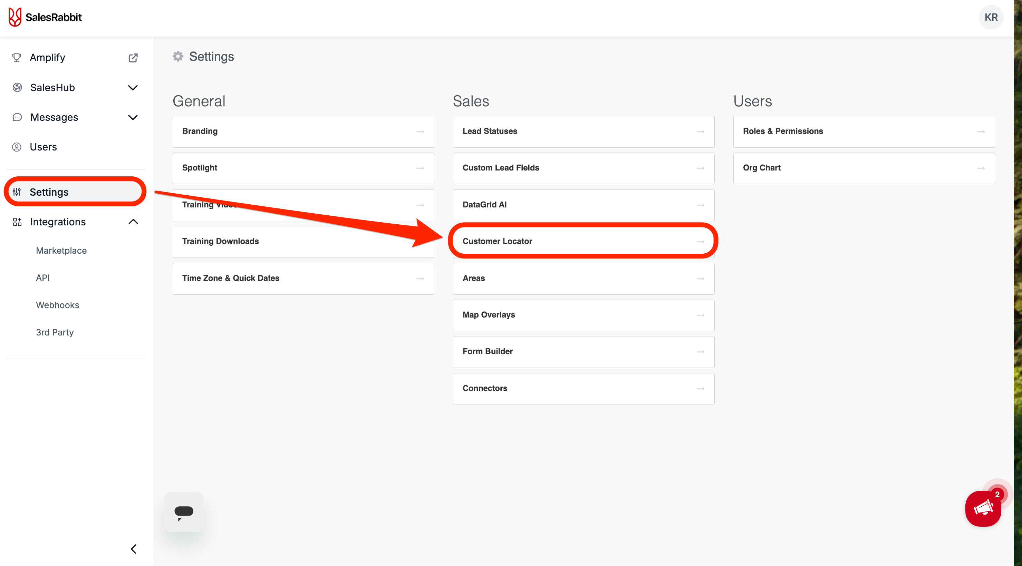The width and height of the screenshot is (1022, 566).
Task: Open Amplify external link icon
Action: click(x=133, y=58)
